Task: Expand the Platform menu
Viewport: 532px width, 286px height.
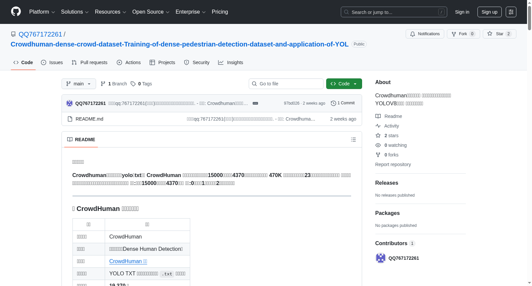Action: (x=42, y=12)
